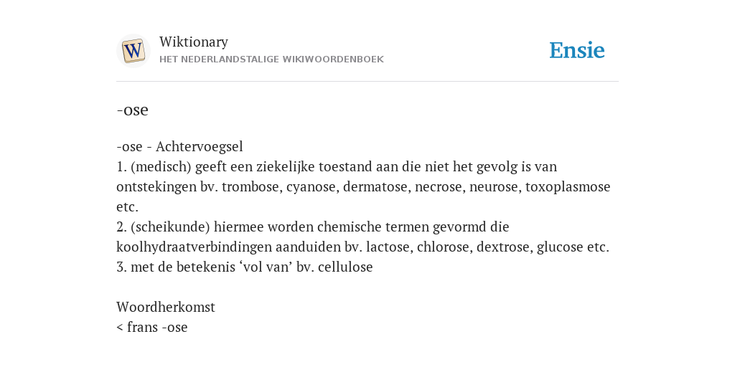735x367 pixels.
Task: Click the '< frans -ose' etymology line
Action: 152,327
